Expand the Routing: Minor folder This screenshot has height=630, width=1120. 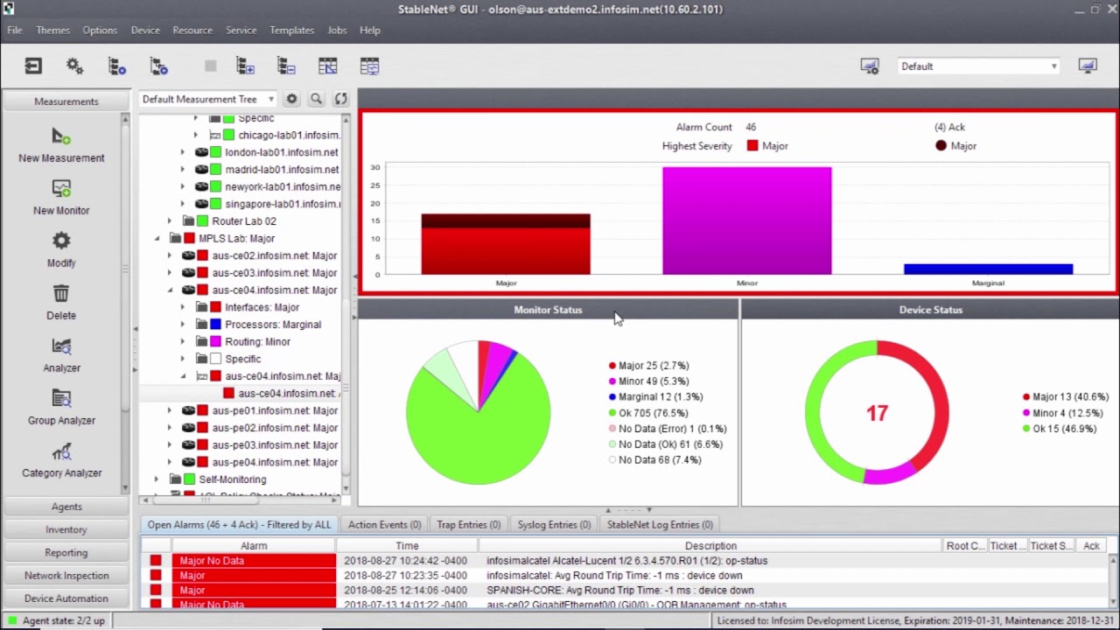point(183,341)
